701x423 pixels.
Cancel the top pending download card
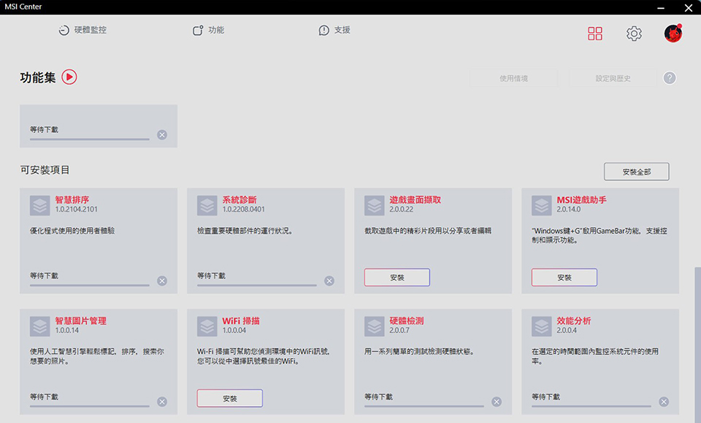click(x=162, y=134)
